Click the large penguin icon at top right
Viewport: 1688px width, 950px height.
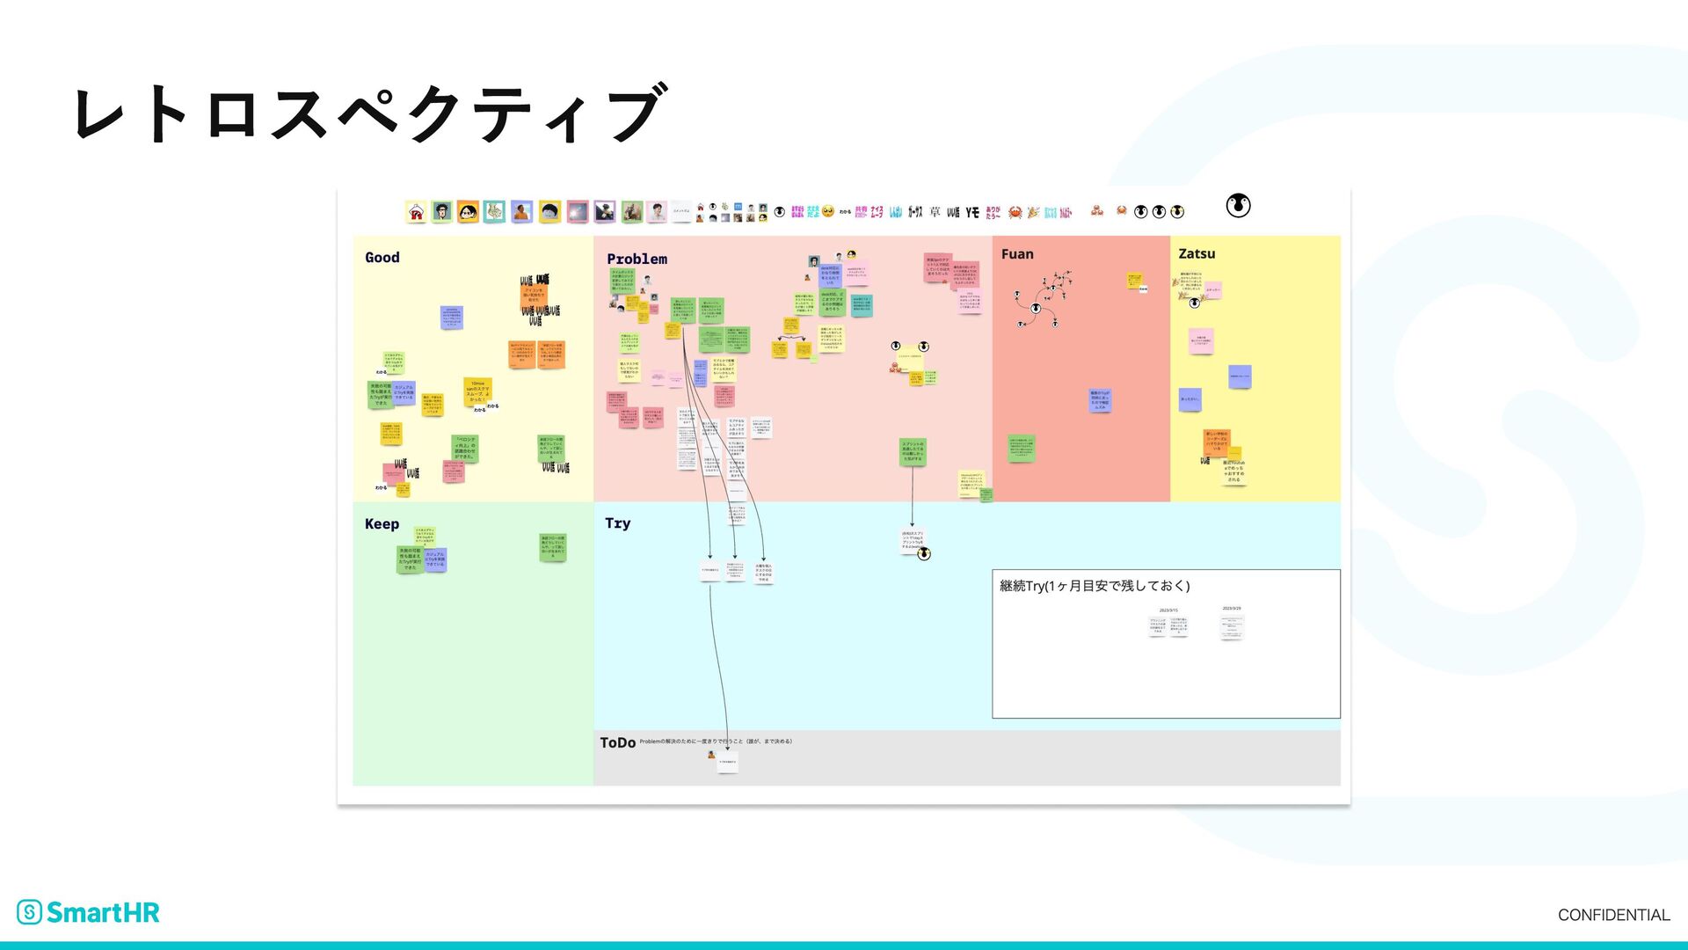click(1238, 206)
